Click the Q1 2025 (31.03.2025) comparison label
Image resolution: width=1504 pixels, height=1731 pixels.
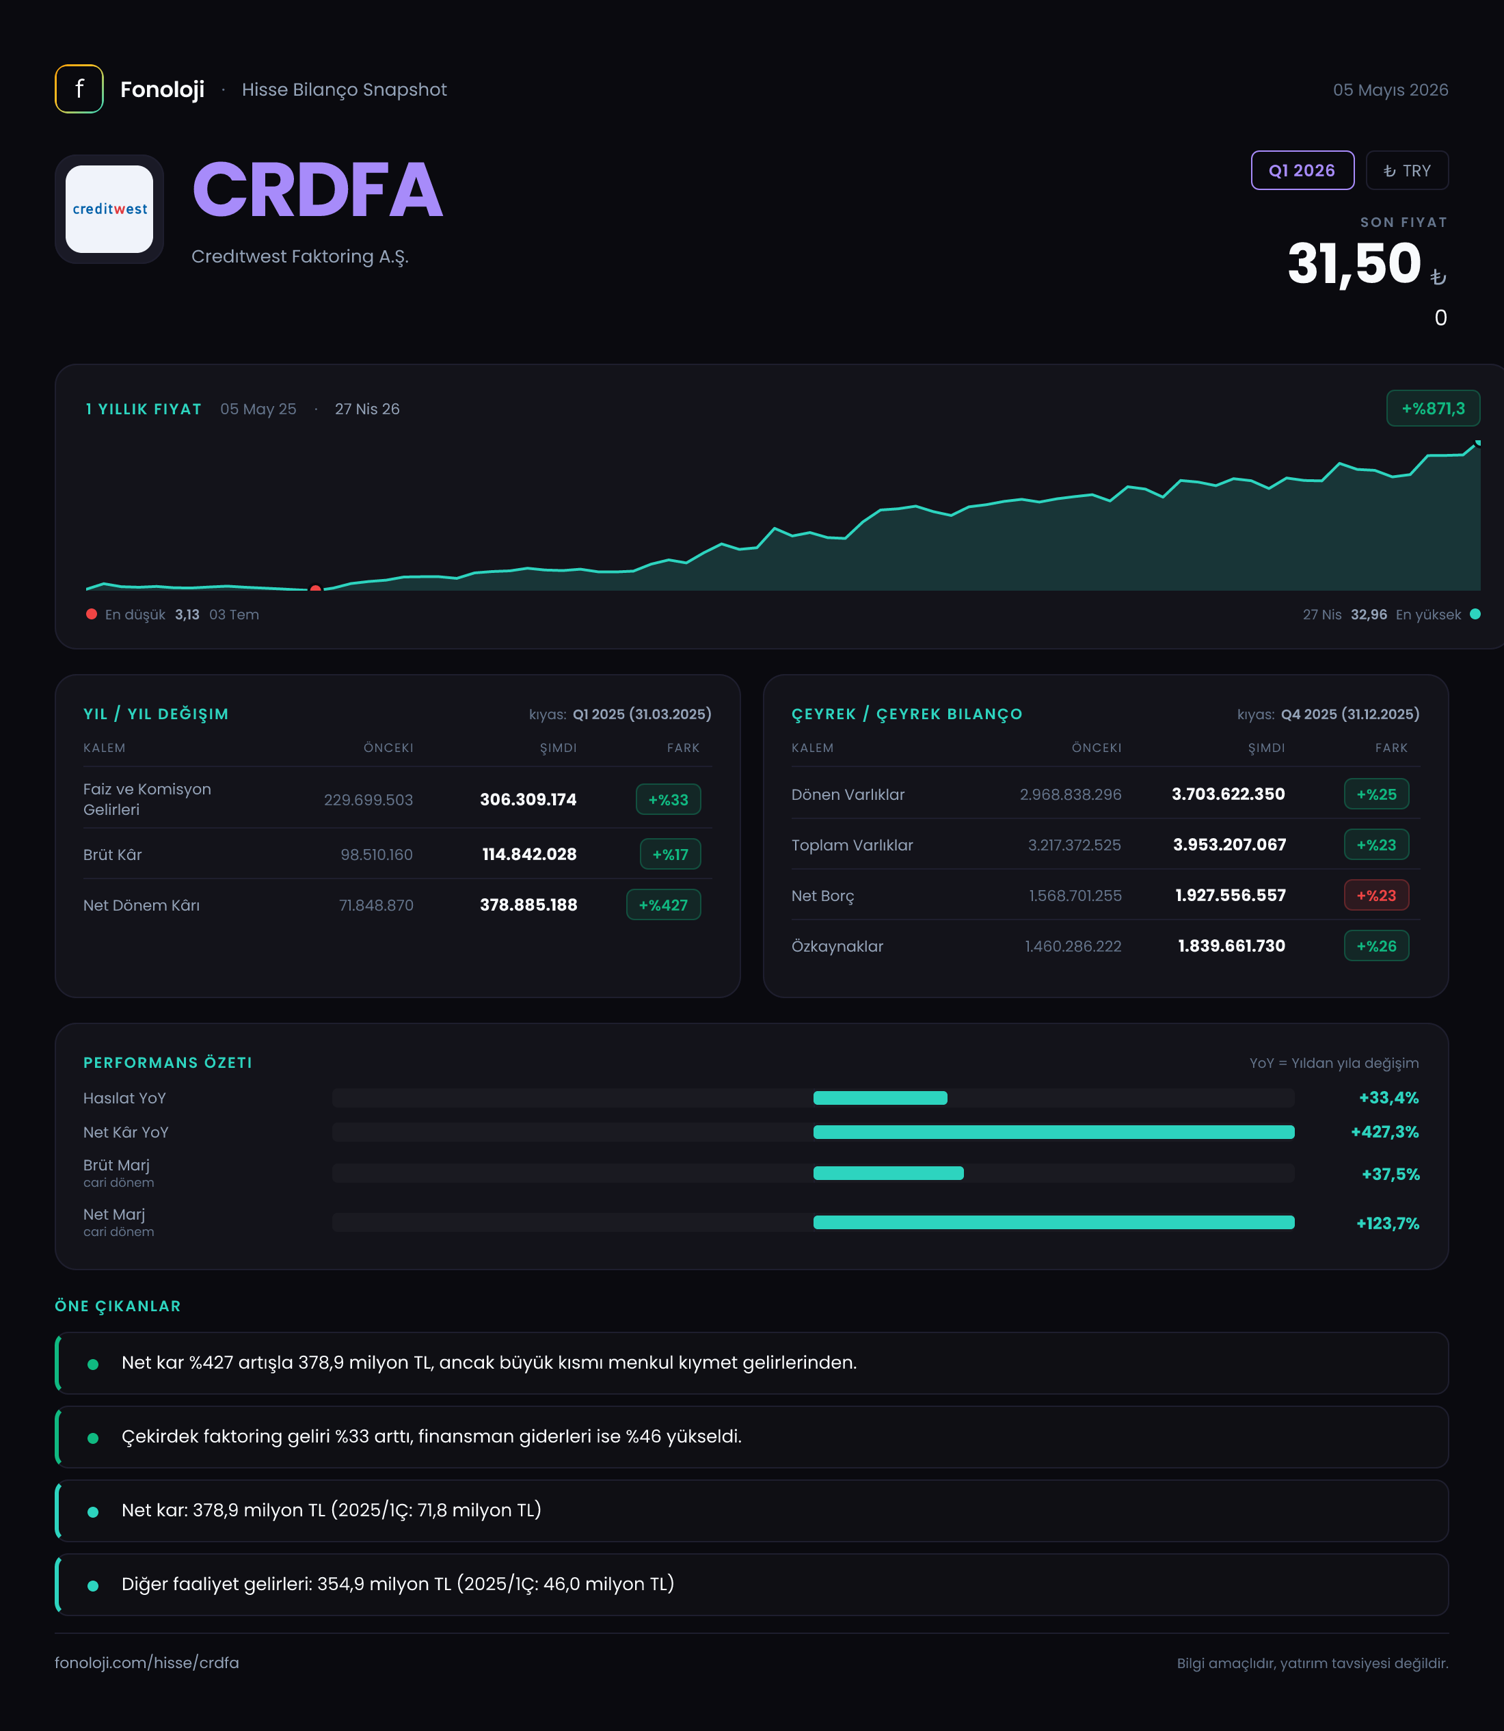[642, 714]
